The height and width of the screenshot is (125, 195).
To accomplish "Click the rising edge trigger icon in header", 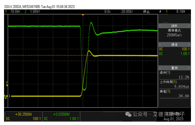I will (x=160, y=11).
